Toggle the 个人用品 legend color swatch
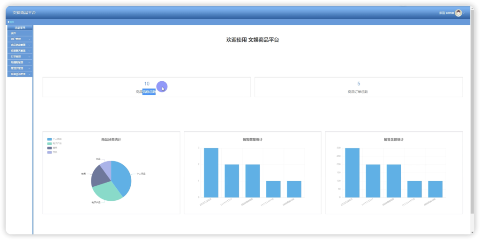The height and width of the screenshot is (240, 480). (50, 139)
